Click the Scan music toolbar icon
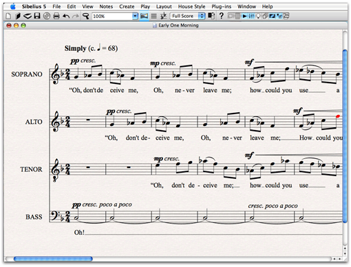The height and width of the screenshot is (267, 351). click(x=28, y=16)
